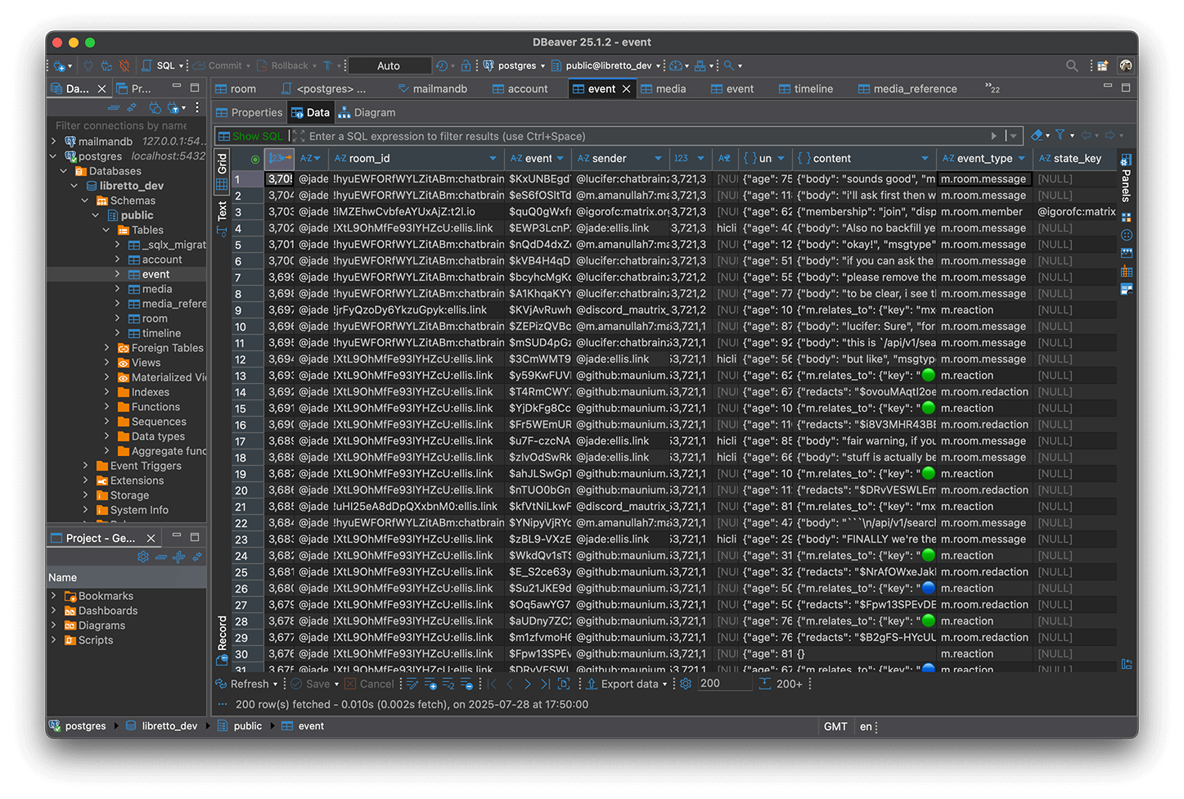
Task: Collapse all in Database Navigator toolbar
Action: [x=113, y=108]
